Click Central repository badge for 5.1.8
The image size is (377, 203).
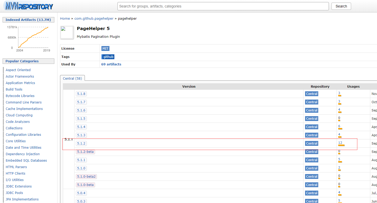312,94
